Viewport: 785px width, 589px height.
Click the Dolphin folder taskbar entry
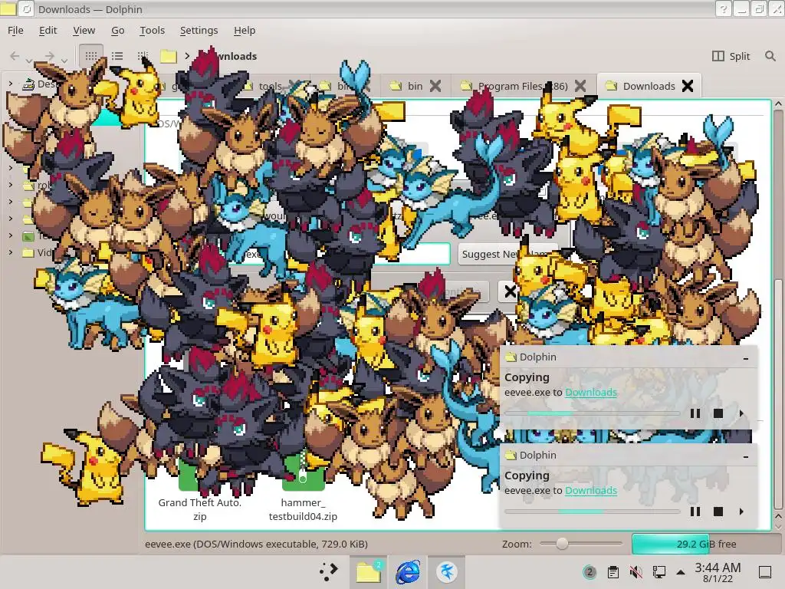(x=369, y=571)
